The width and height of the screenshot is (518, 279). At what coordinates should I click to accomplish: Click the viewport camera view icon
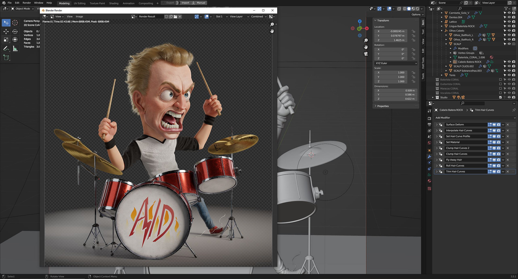366,54
